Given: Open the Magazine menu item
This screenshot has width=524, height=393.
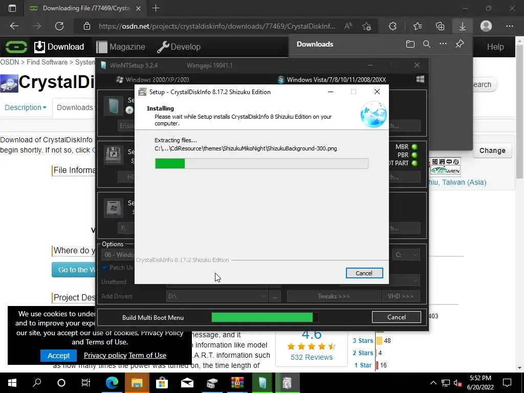Looking at the screenshot, I should coord(121,47).
